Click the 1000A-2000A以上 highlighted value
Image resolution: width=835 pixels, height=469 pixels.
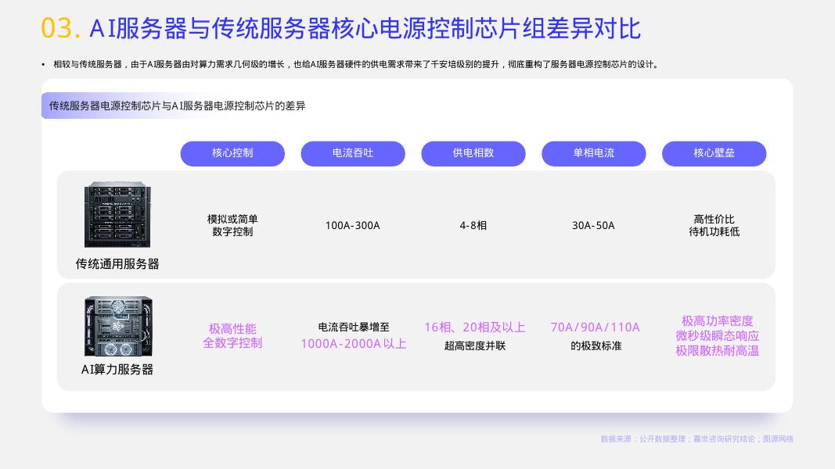coord(354,343)
